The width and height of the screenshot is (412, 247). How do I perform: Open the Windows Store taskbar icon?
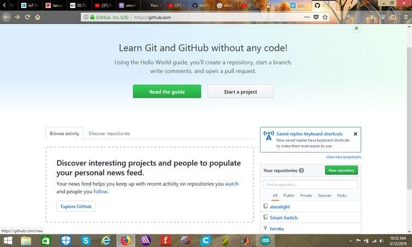(x=46, y=241)
